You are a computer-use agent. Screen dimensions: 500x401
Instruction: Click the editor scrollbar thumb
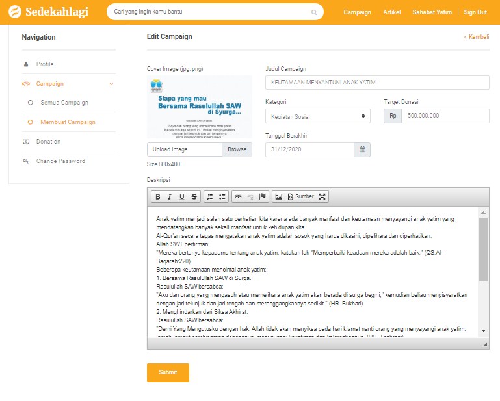(483, 250)
